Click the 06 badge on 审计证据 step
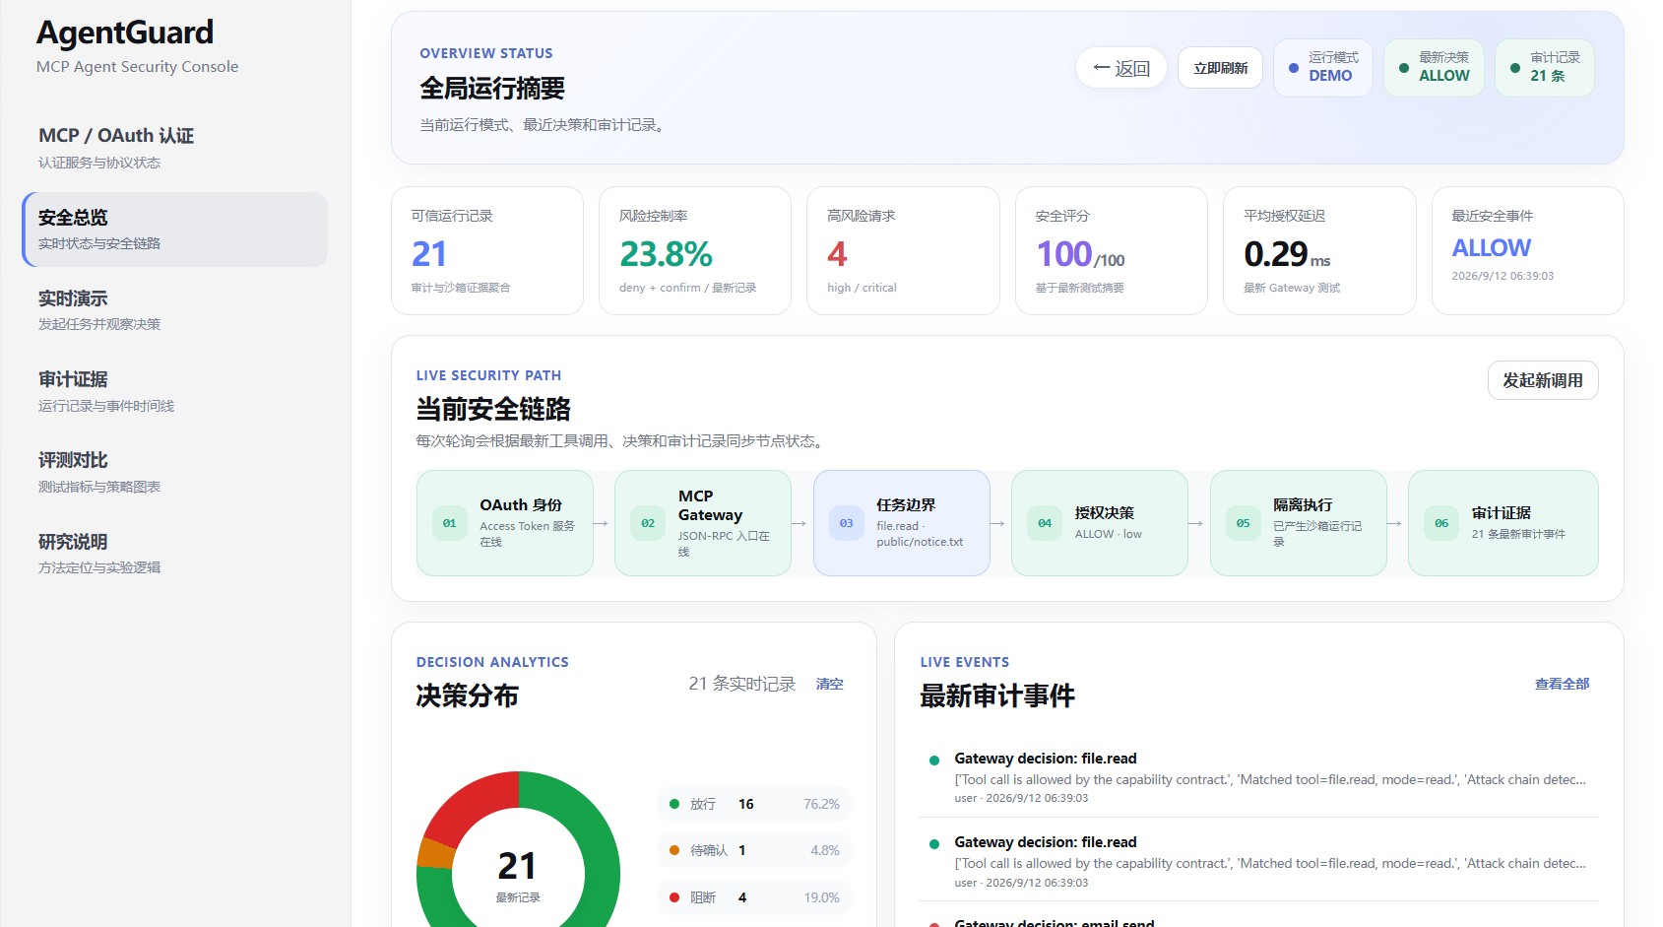 click(1441, 523)
